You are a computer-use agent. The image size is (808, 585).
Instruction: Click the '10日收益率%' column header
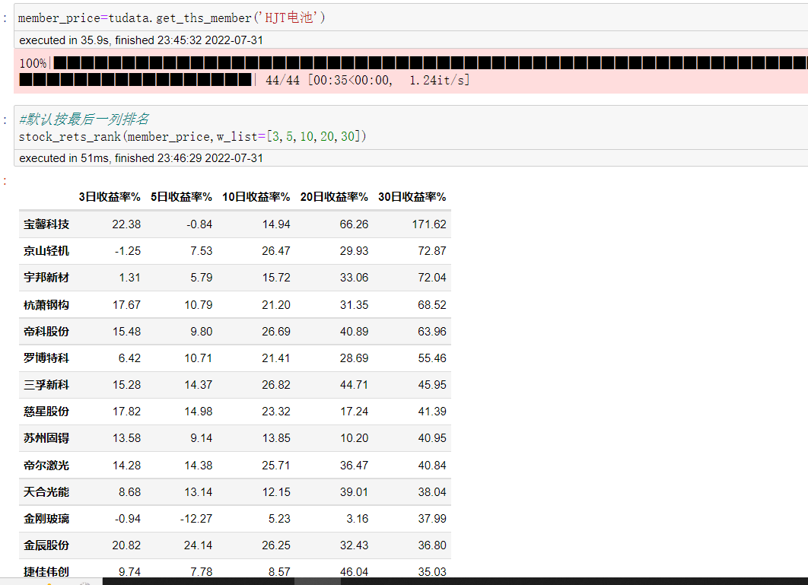click(x=256, y=197)
